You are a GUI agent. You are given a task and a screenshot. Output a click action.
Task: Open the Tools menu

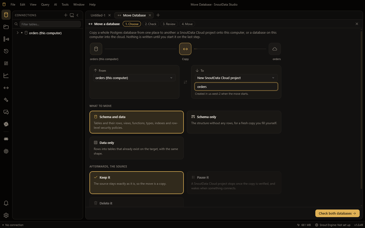point(65,5)
